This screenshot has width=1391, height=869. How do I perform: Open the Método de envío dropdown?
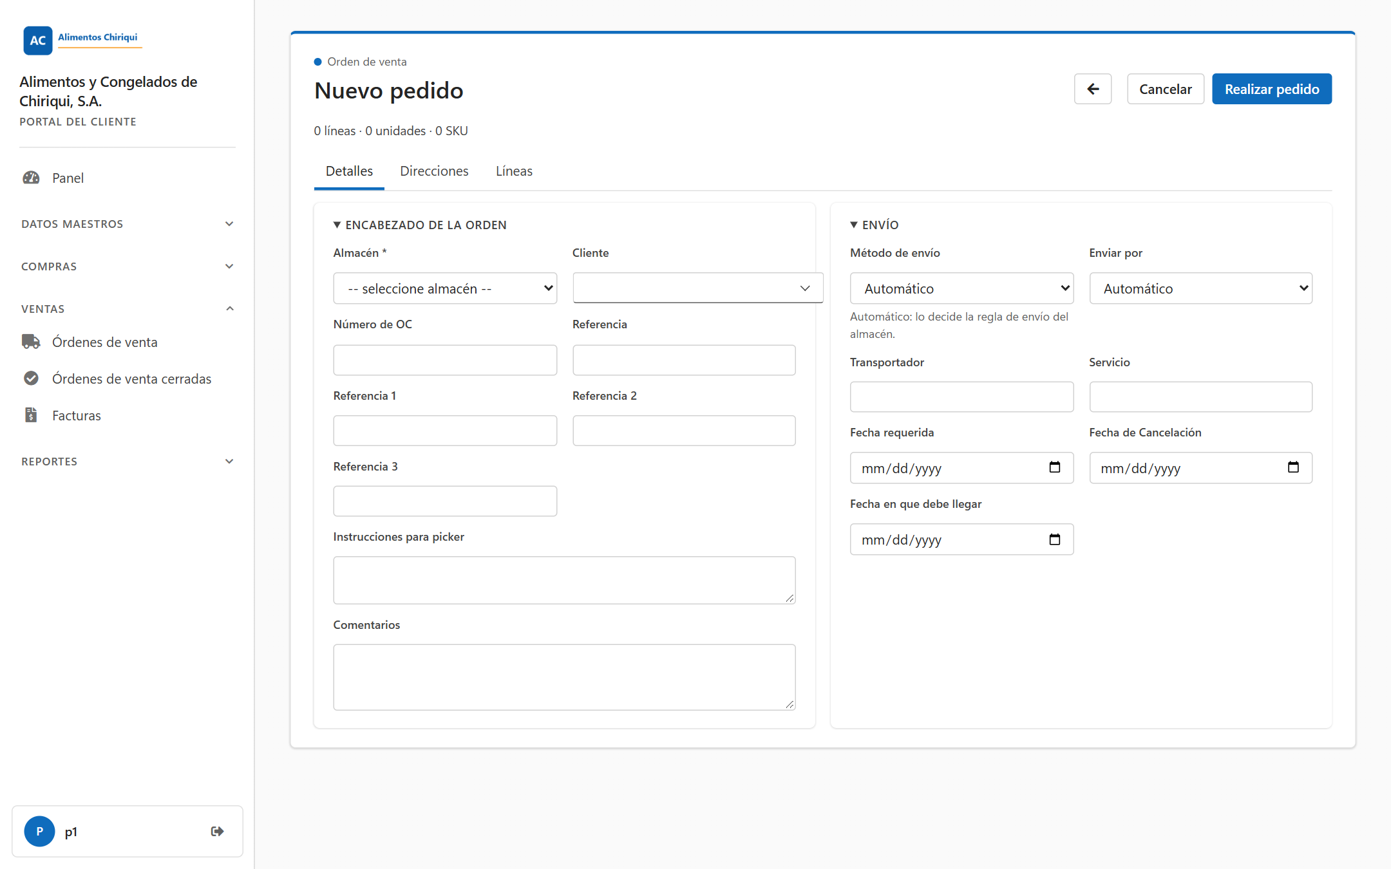coord(961,288)
